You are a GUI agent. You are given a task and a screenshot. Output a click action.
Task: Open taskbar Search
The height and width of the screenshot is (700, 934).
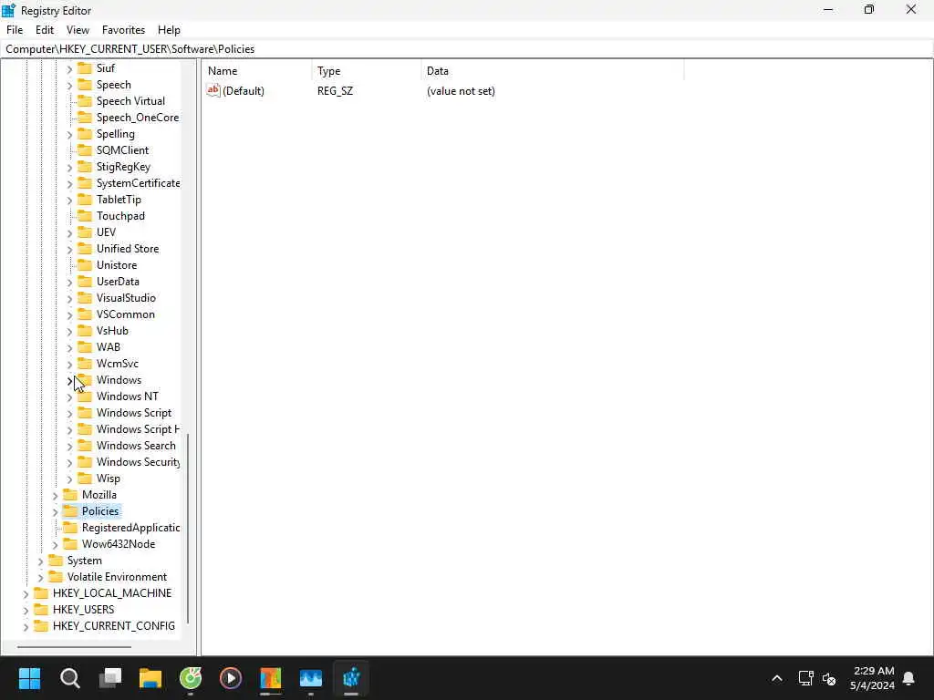tap(69, 678)
